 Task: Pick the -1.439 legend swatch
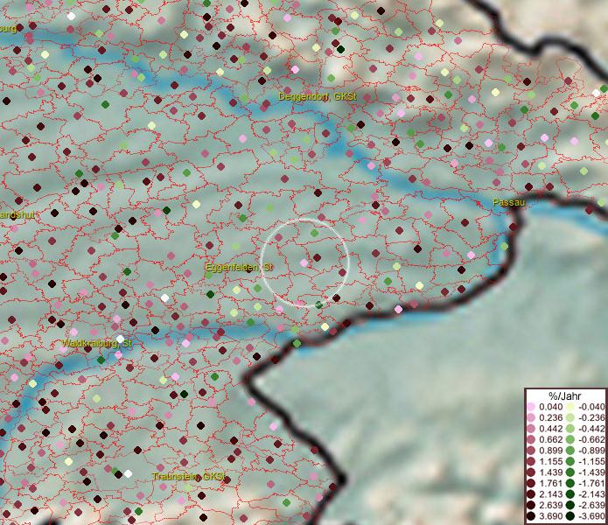point(570,472)
